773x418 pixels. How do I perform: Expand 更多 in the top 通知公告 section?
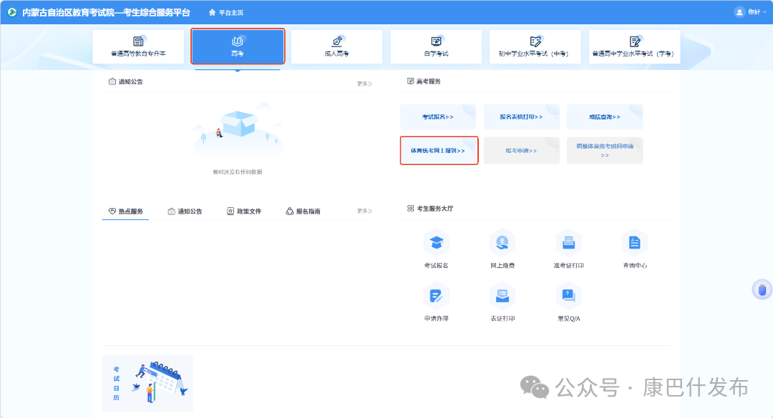click(x=364, y=84)
